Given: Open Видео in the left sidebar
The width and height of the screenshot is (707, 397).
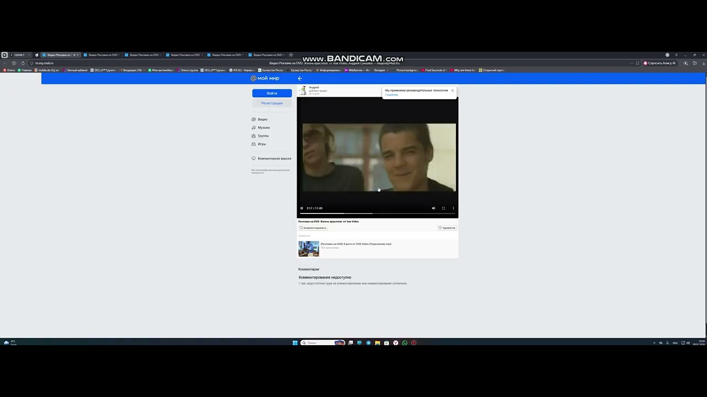Looking at the screenshot, I should [260, 119].
